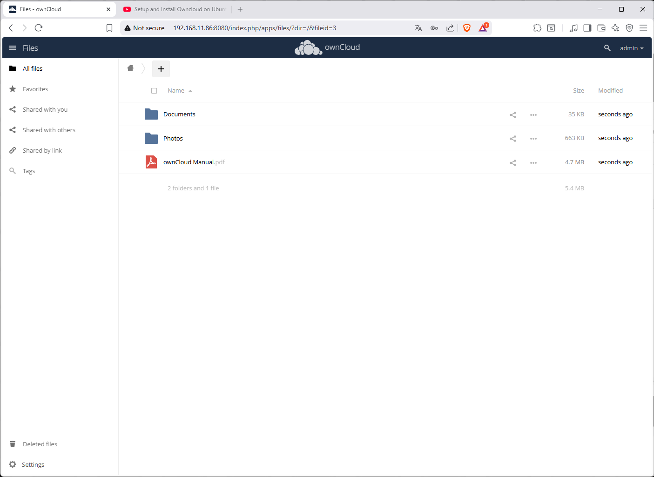Open Deleted files in sidebar
The image size is (654, 477).
pos(40,444)
